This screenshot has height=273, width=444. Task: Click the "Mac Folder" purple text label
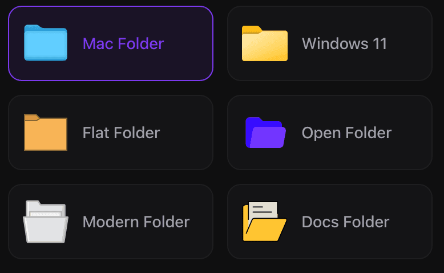pyautogui.click(x=123, y=43)
